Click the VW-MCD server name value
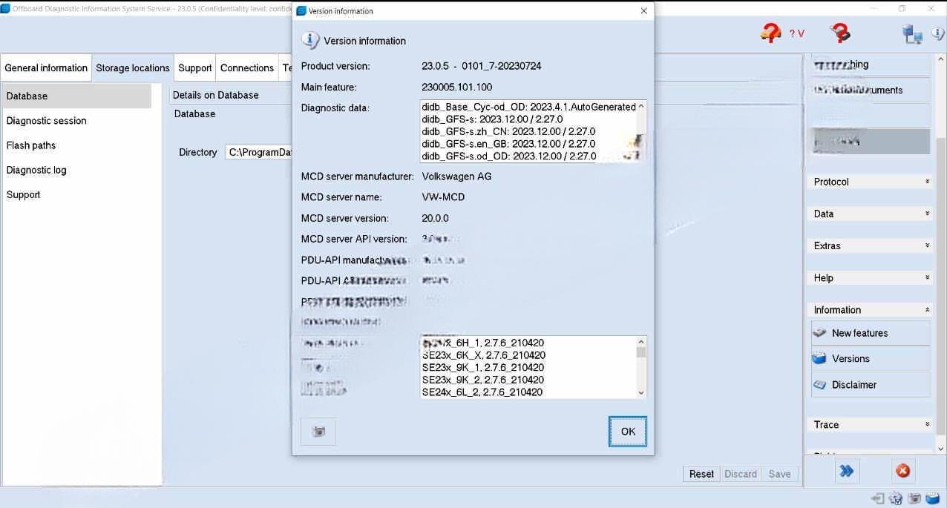The image size is (947, 508). pos(443,197)
